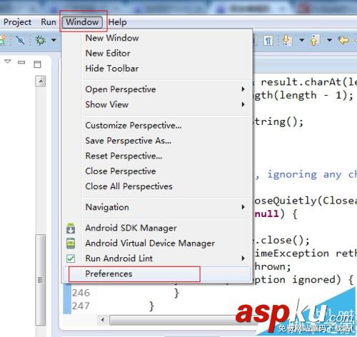Click line number 246 in editor gutter

81,293
